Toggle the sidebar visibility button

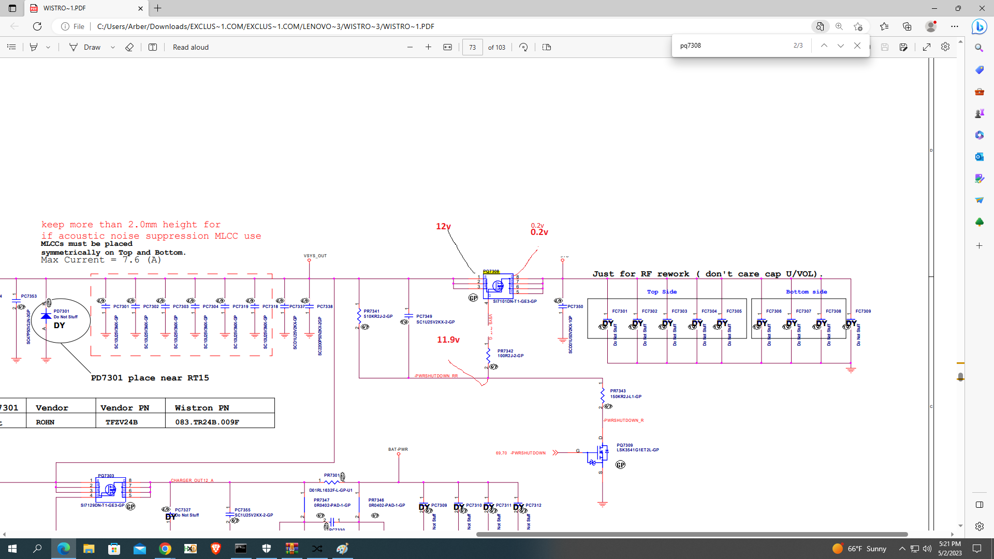(x=979, y=505)
